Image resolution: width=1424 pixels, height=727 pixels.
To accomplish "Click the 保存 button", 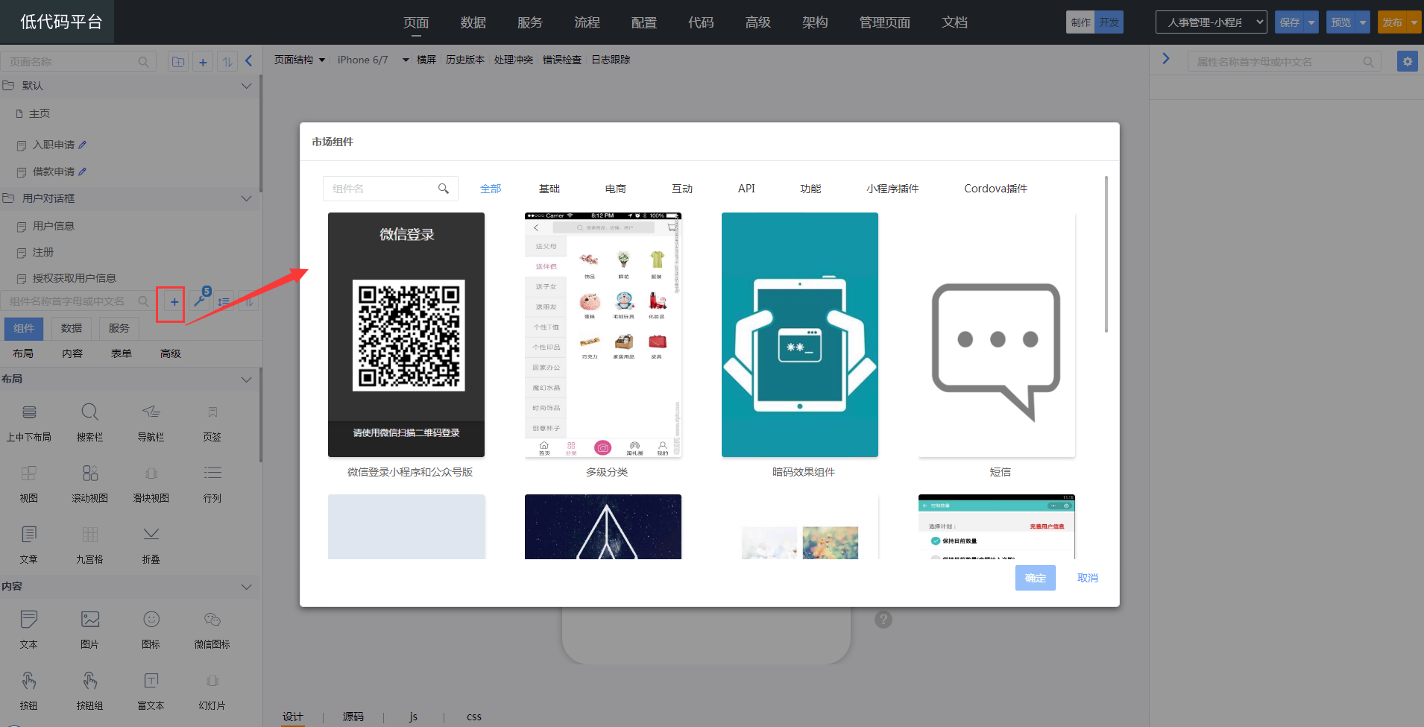I will point(1290,22).
